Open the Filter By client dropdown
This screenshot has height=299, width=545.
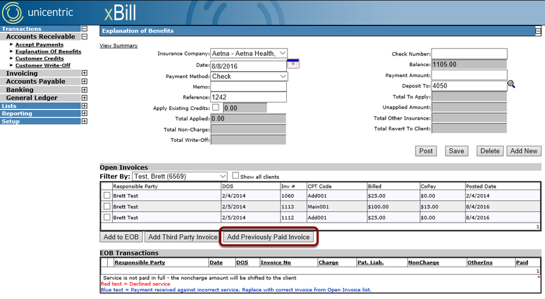click(x=180, y=176)
